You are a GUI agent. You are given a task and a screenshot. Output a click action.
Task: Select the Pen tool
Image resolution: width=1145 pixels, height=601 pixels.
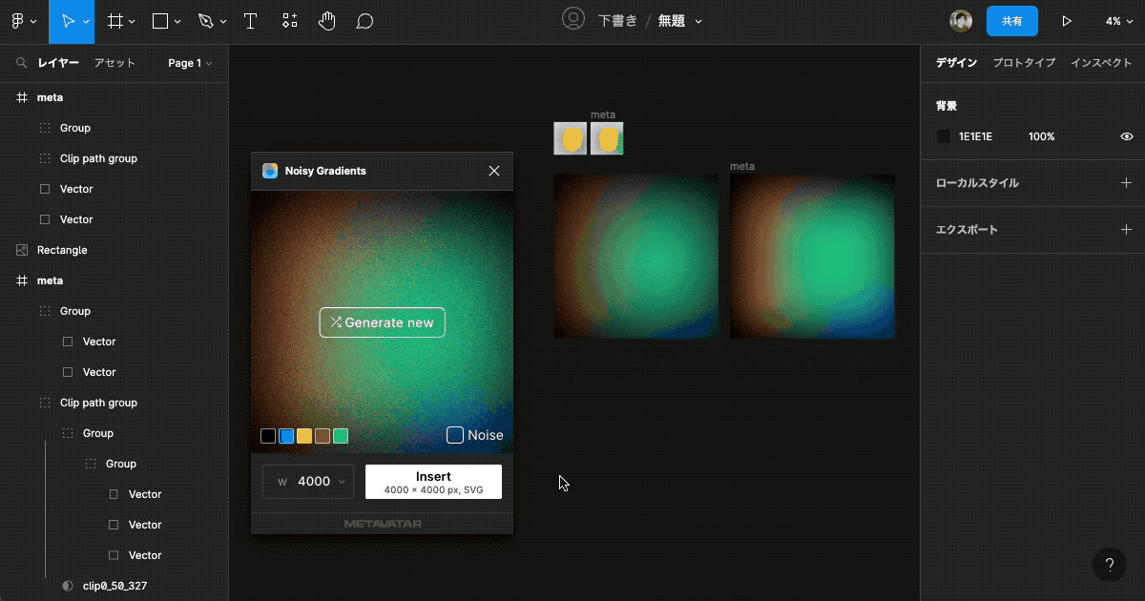[x=206, y=21]
